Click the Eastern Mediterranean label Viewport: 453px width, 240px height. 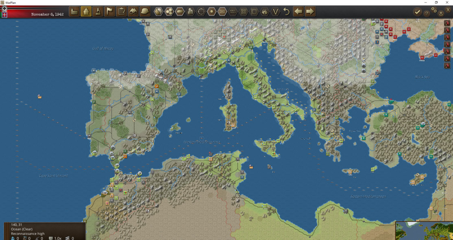tap(368, 196)
